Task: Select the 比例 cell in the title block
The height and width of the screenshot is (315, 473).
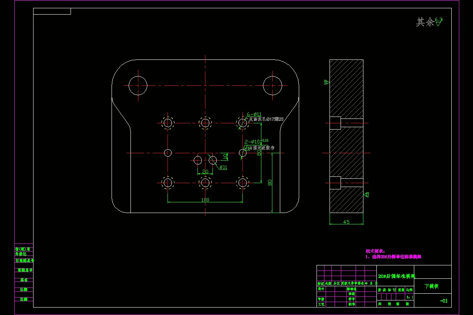Action: tap(410, 289)
